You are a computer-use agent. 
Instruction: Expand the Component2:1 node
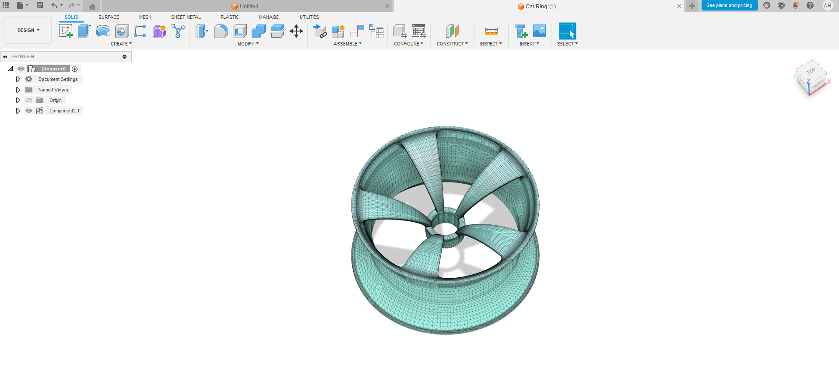18,111
